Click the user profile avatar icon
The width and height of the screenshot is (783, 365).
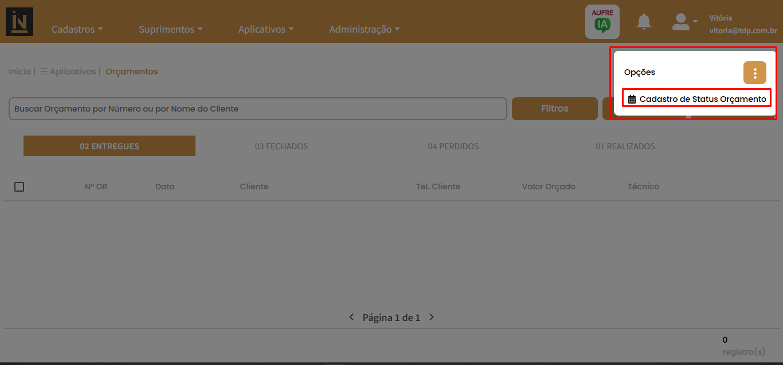(680, 22)
